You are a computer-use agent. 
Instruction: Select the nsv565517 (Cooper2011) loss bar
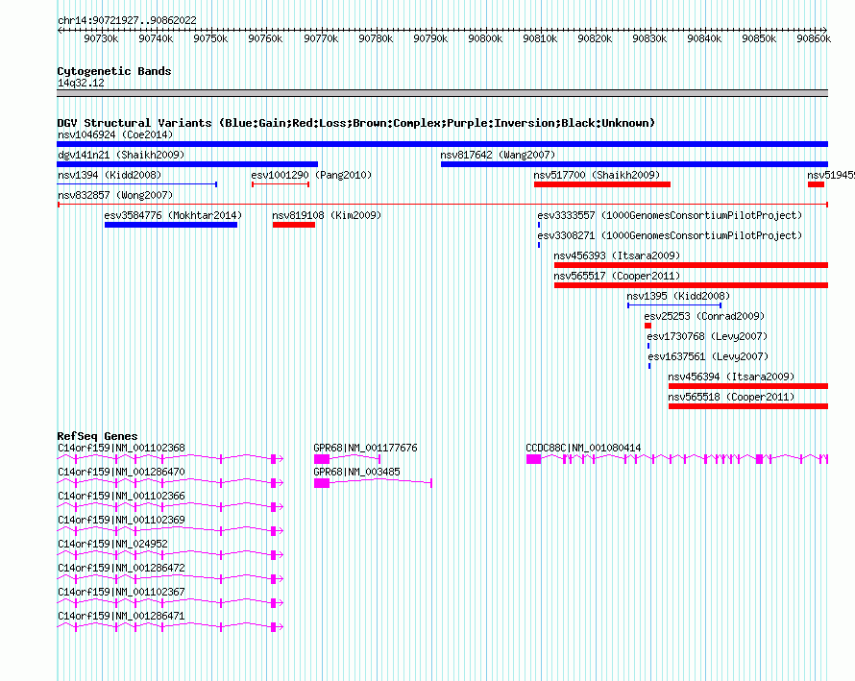pyautogui.click(x=691, y=285)
